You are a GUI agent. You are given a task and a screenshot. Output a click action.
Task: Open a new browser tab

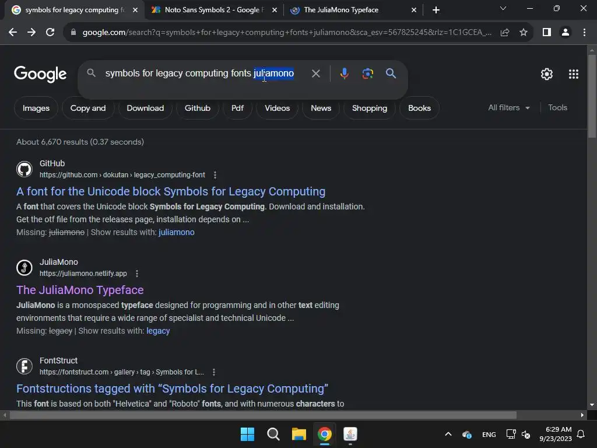436,10
